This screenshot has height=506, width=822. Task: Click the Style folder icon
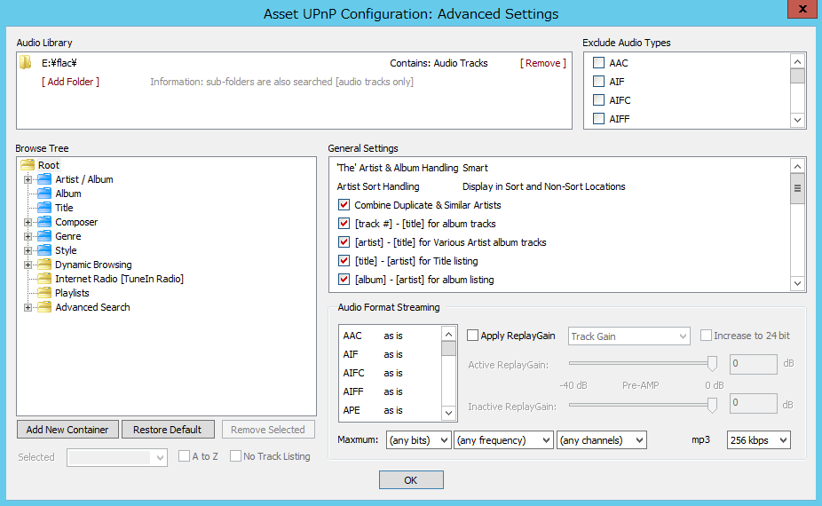point(44,250)
